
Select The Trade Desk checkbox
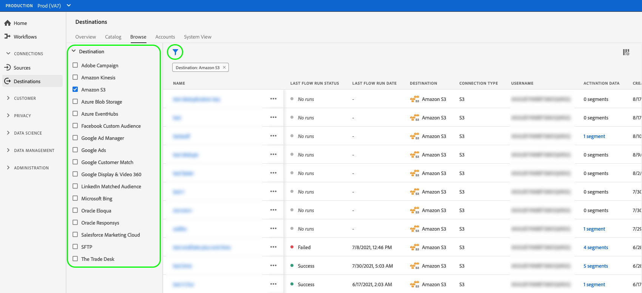pos(75,259)
